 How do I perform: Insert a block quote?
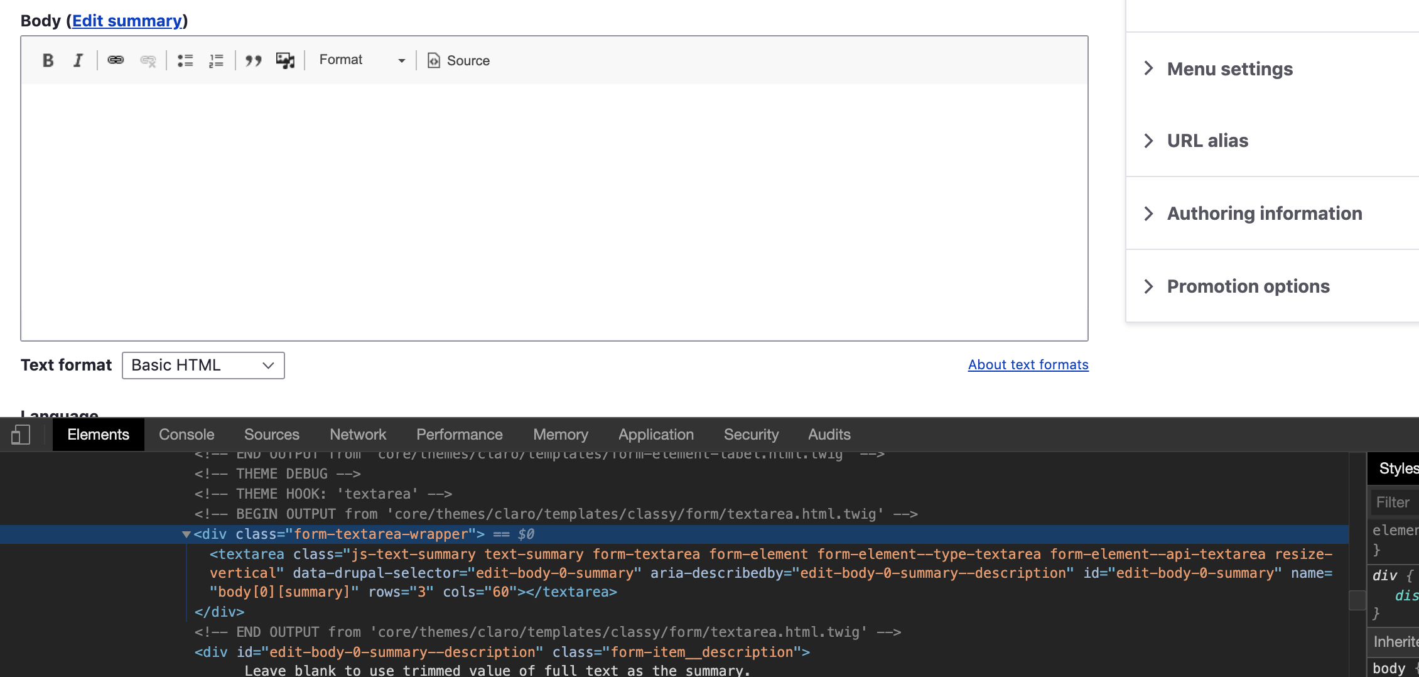pyautogui.click(x=254, y=60)
